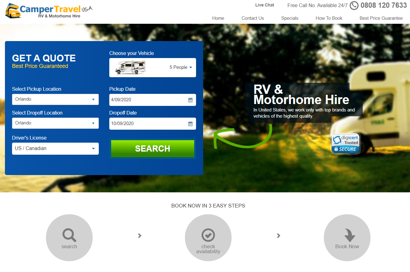This screenshot has width=410, height=272.
Task: Click the Best Price Guarantee link
Action: pyautogui.click(x=381, y=18)
